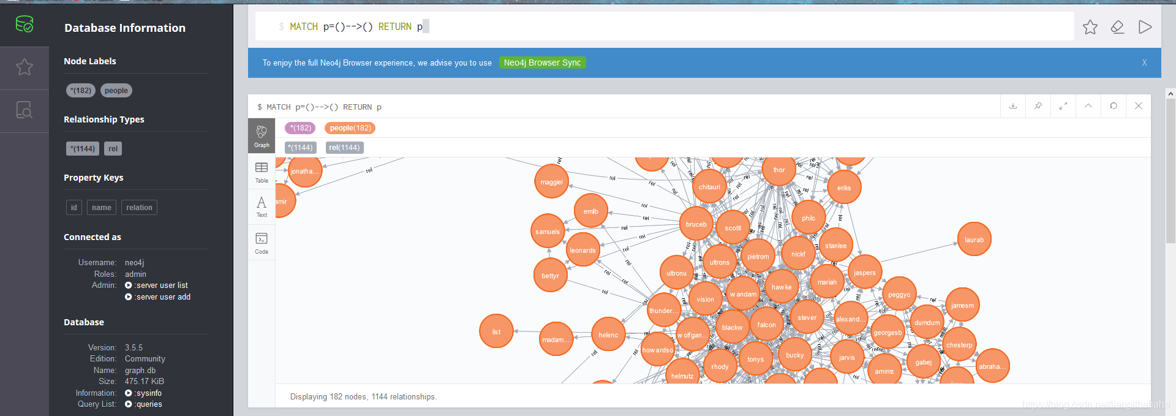Select the *(1144) relationship type in sidebar
Screen dimensions: 1176x416
click(83, 148)
